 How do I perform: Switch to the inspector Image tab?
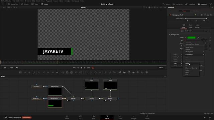(x=190, y=26)
